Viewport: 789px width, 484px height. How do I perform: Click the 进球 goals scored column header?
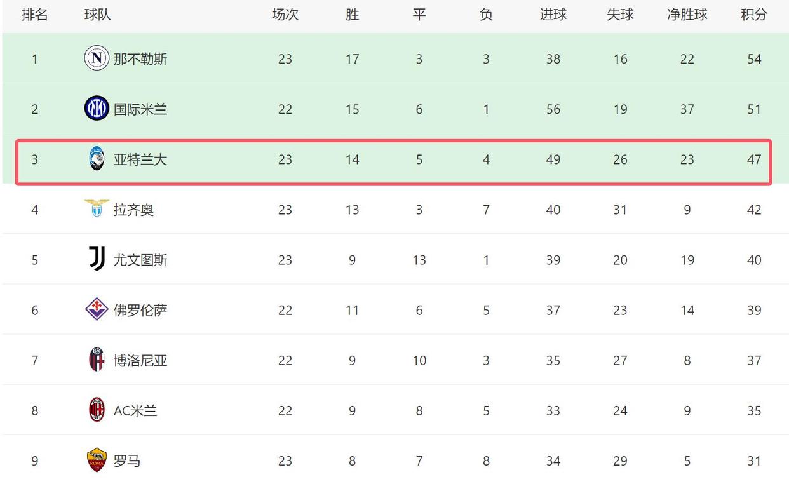coord(553,15)
